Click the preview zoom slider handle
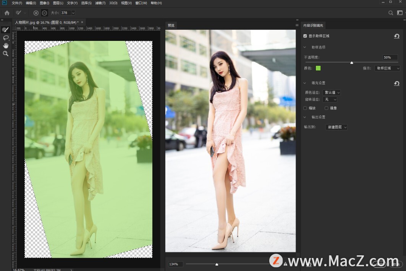Viewport: 406px width, 271px height. [217, 264]
